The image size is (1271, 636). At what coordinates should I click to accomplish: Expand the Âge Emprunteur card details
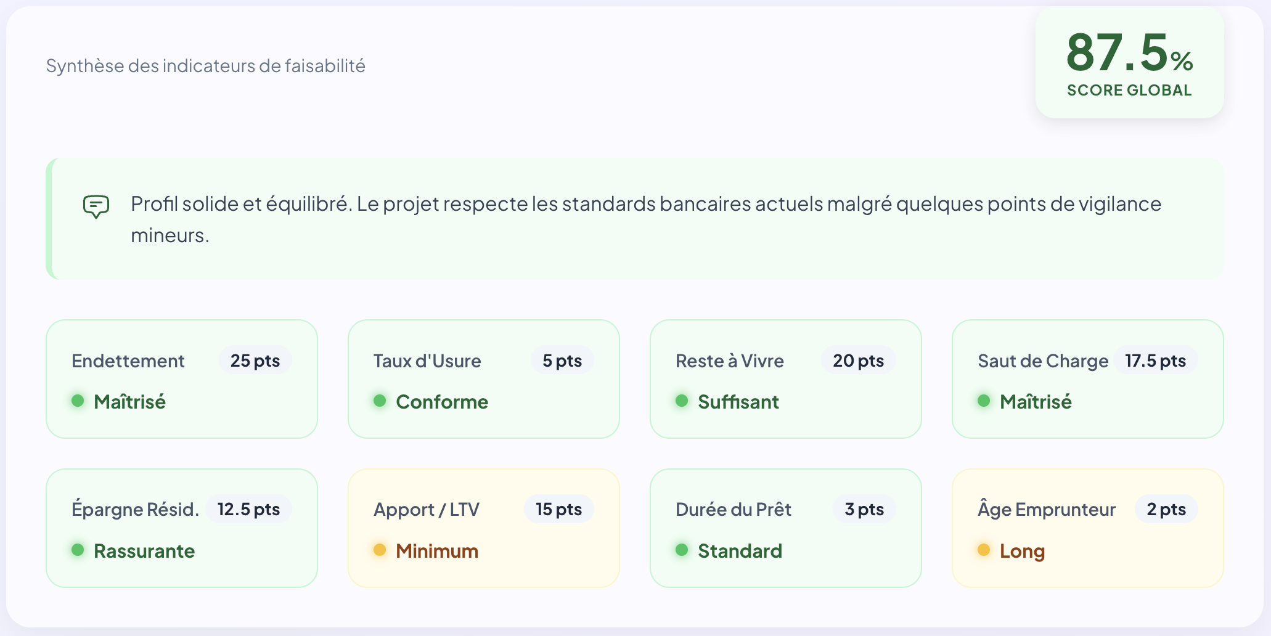1087,528
